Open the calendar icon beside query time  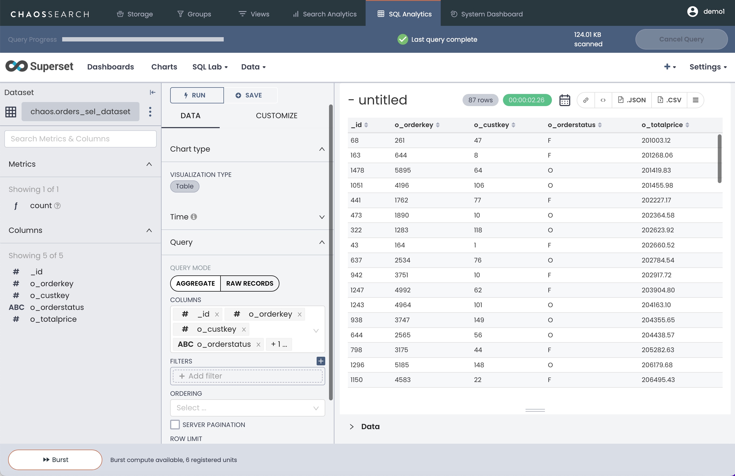[x=565, y=100]
